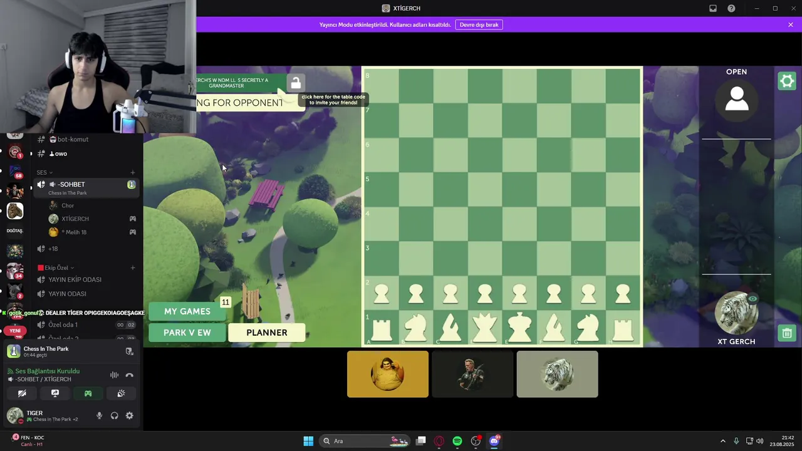Open noise suppression waveform icon
Screen dimensions: 802x451
(114, 375)
